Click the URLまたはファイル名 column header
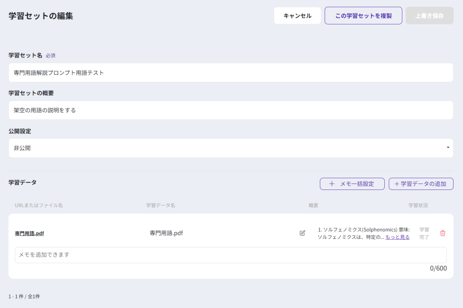This screenshot has height=308, width=463. click(x=39, y=205)
